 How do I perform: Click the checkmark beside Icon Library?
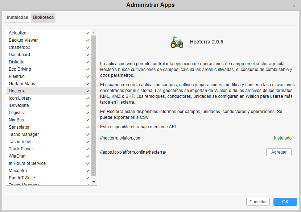[88, 99]
